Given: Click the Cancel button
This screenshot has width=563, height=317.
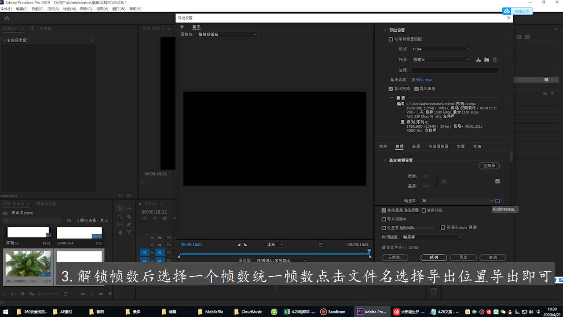Looking at the screenshot, I should point(493,258).
